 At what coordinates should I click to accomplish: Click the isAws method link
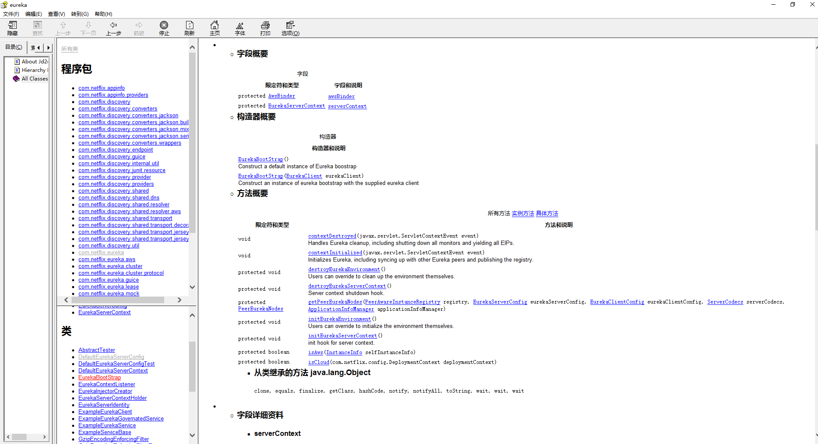[316, 352]
